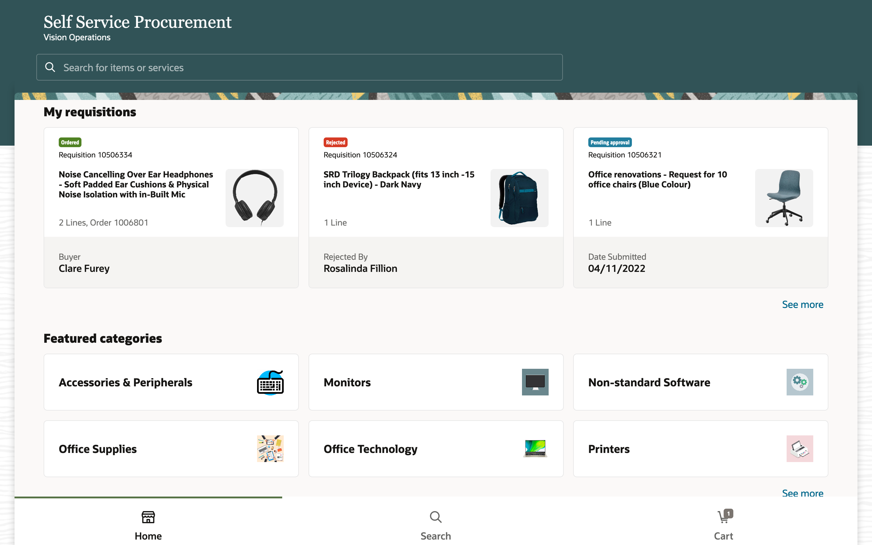Click the gears icon for Non-standard Software
Viewport: 872px width, 545px height.
tap(800, 382)
